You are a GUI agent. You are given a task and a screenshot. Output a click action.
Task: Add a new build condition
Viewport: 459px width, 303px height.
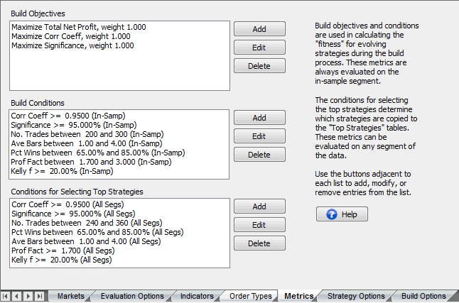coord(259,118)
